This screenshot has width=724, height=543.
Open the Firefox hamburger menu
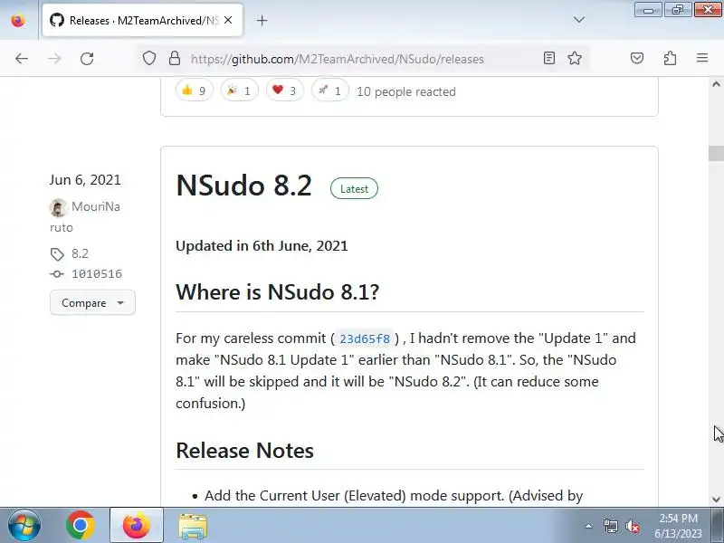(x=702, y=58)
